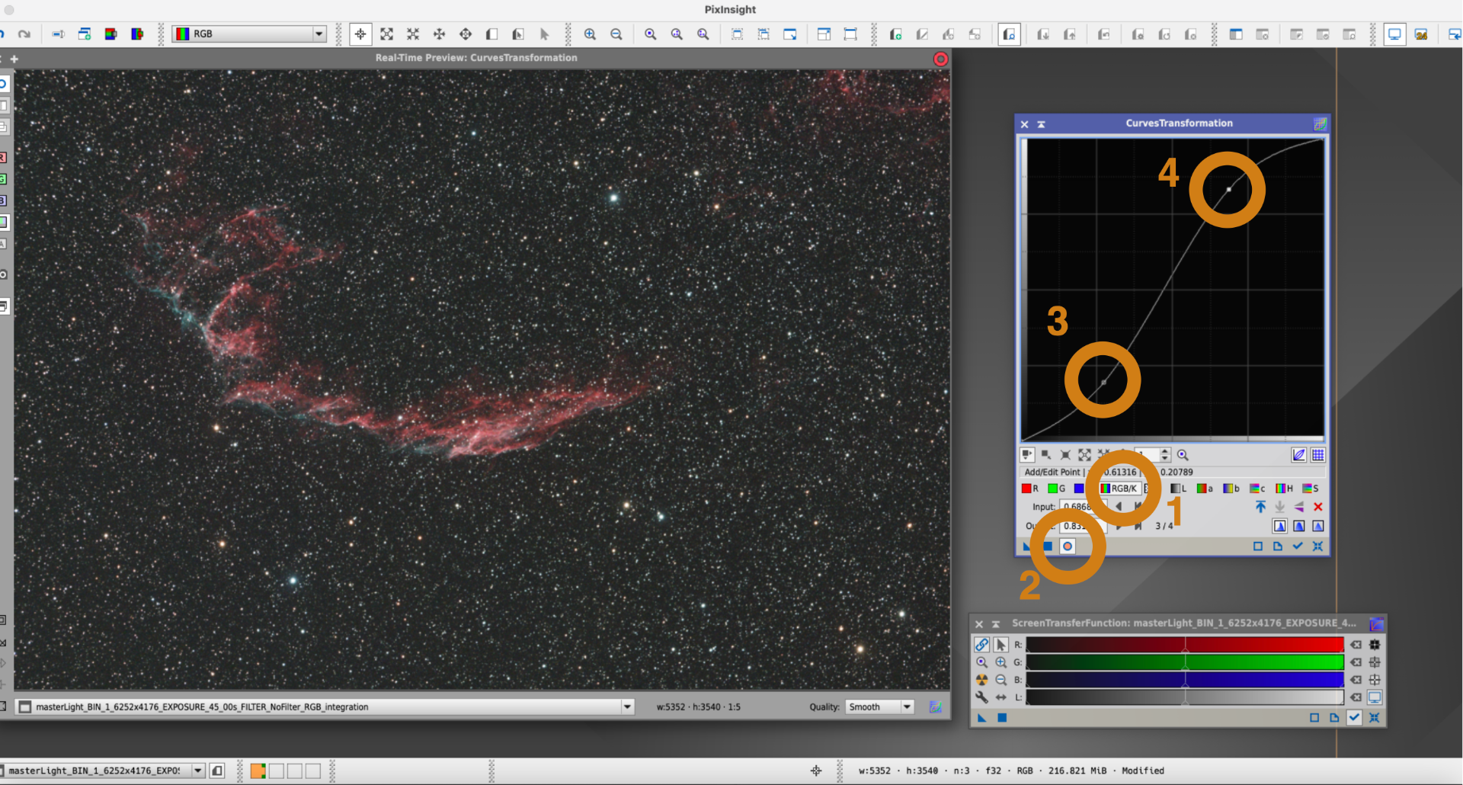Click the plus button under Real-Time Preview
This screenshot has height=785, width=1463.
14,59
